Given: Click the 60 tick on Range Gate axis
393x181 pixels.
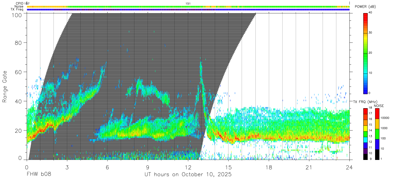Looking at the screenshot, I should coord(18,72).
